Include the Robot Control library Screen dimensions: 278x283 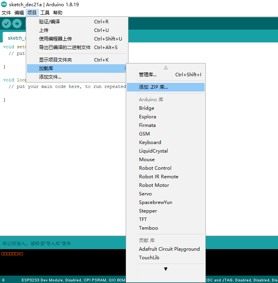166,168
